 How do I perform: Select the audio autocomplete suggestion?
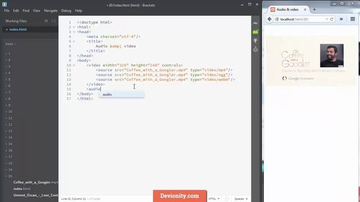click(x=121, y=94)
